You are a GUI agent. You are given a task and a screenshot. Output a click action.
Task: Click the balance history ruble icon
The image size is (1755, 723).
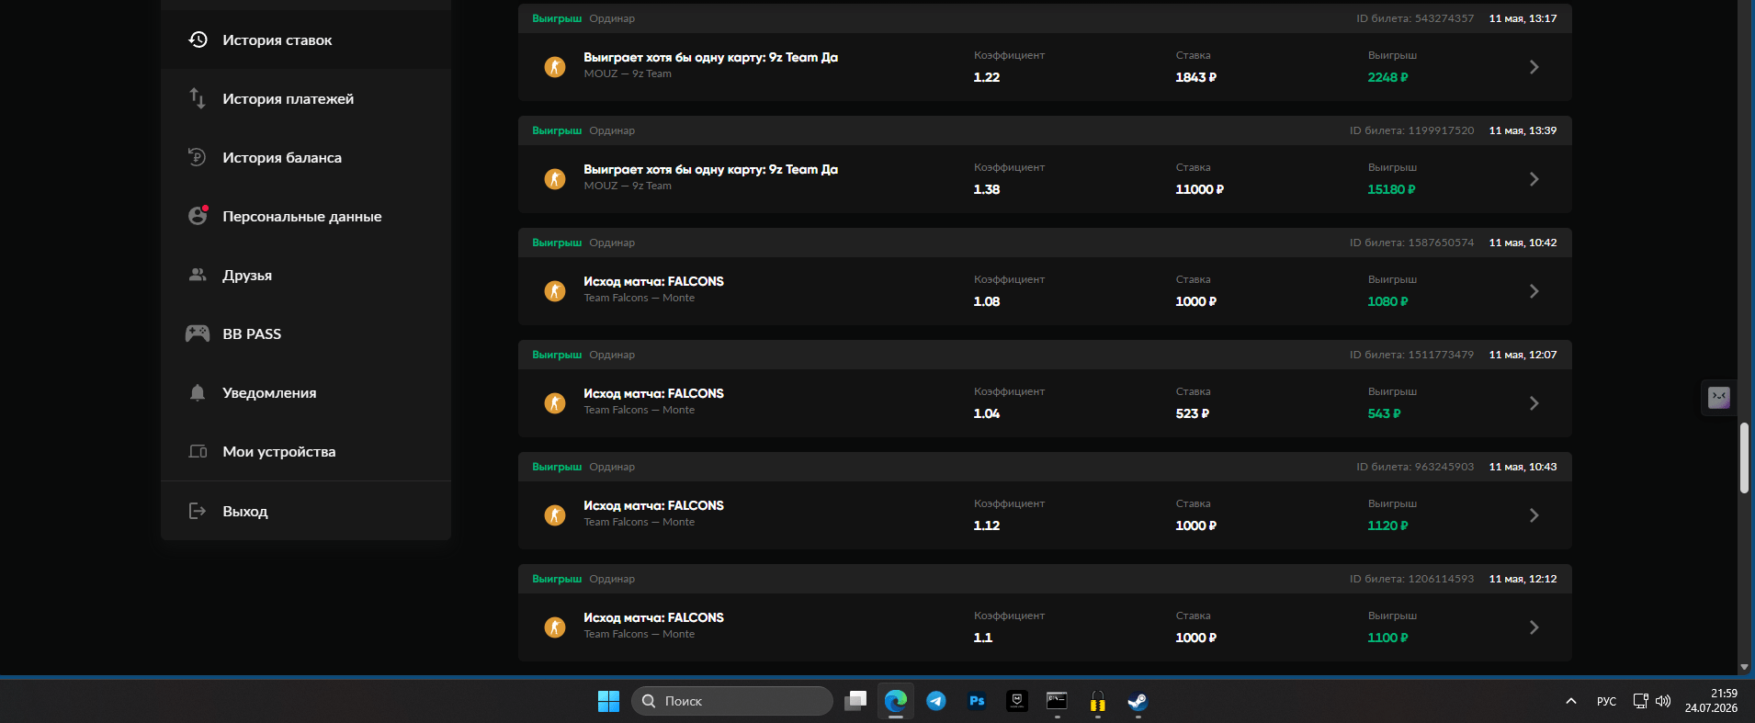[x=198, y=157]
